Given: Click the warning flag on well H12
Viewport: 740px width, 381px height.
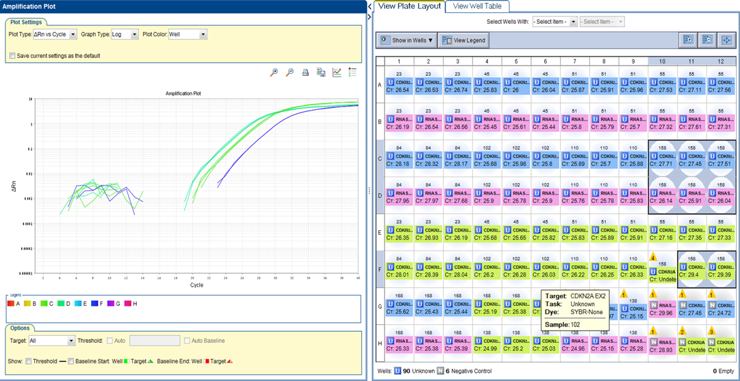Looking at the screenshot, I should click(711, 331).
